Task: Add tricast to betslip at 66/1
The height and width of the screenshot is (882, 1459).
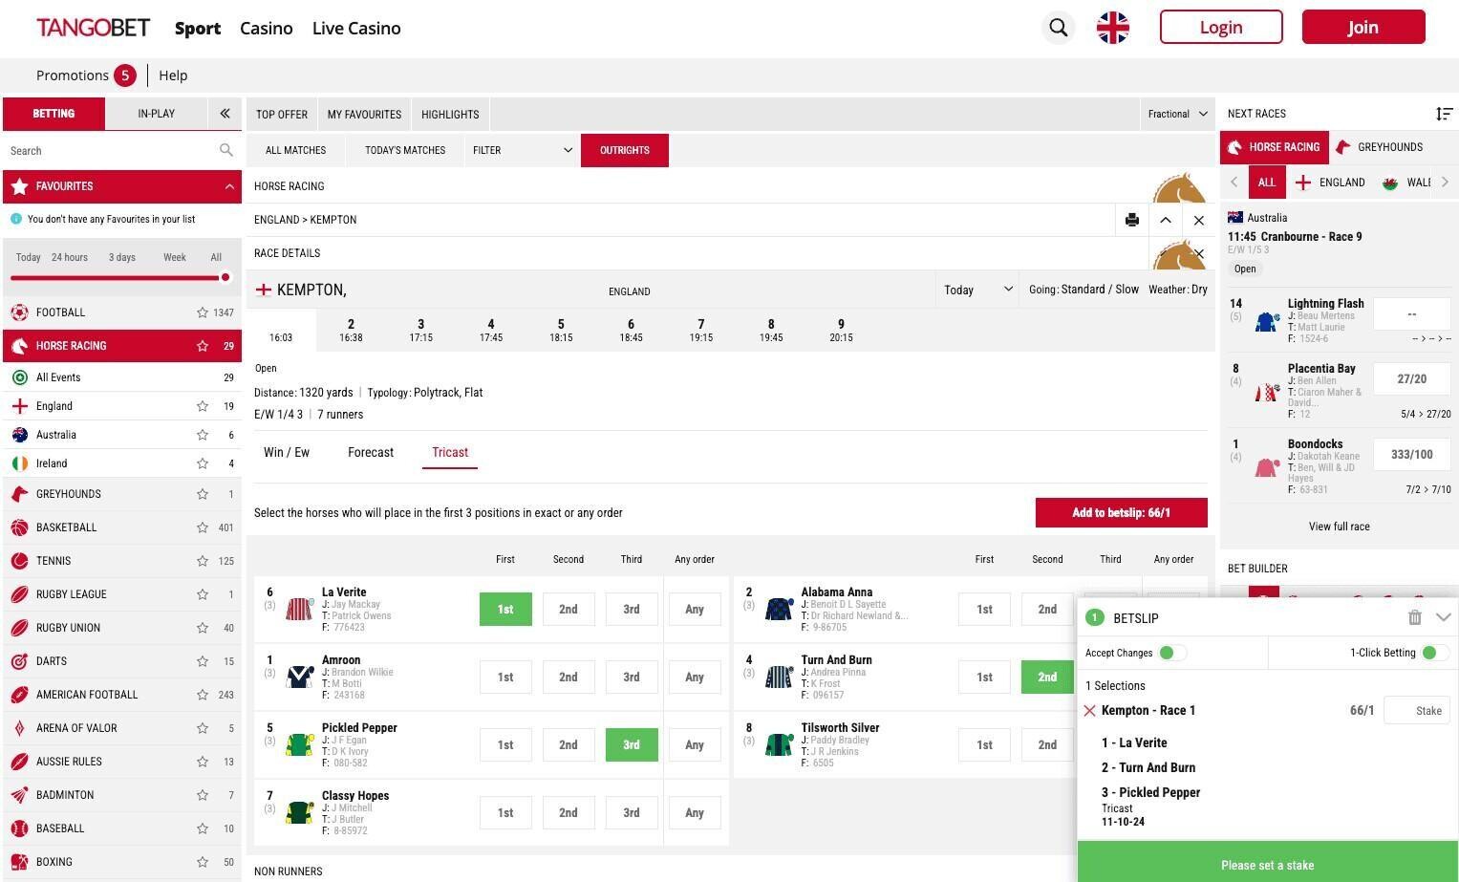Action: pyautogui.click(x=1122, y=513)
